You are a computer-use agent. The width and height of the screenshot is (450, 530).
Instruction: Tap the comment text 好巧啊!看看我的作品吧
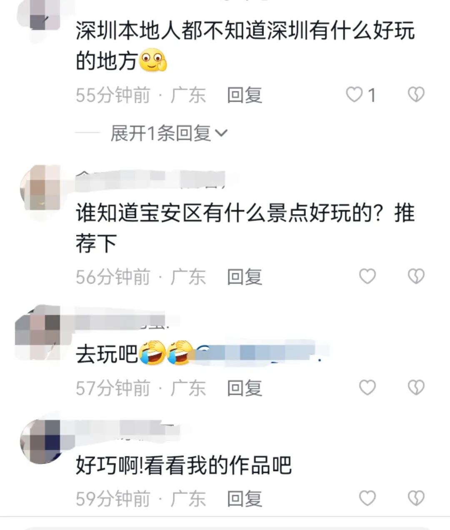(184, 465)
